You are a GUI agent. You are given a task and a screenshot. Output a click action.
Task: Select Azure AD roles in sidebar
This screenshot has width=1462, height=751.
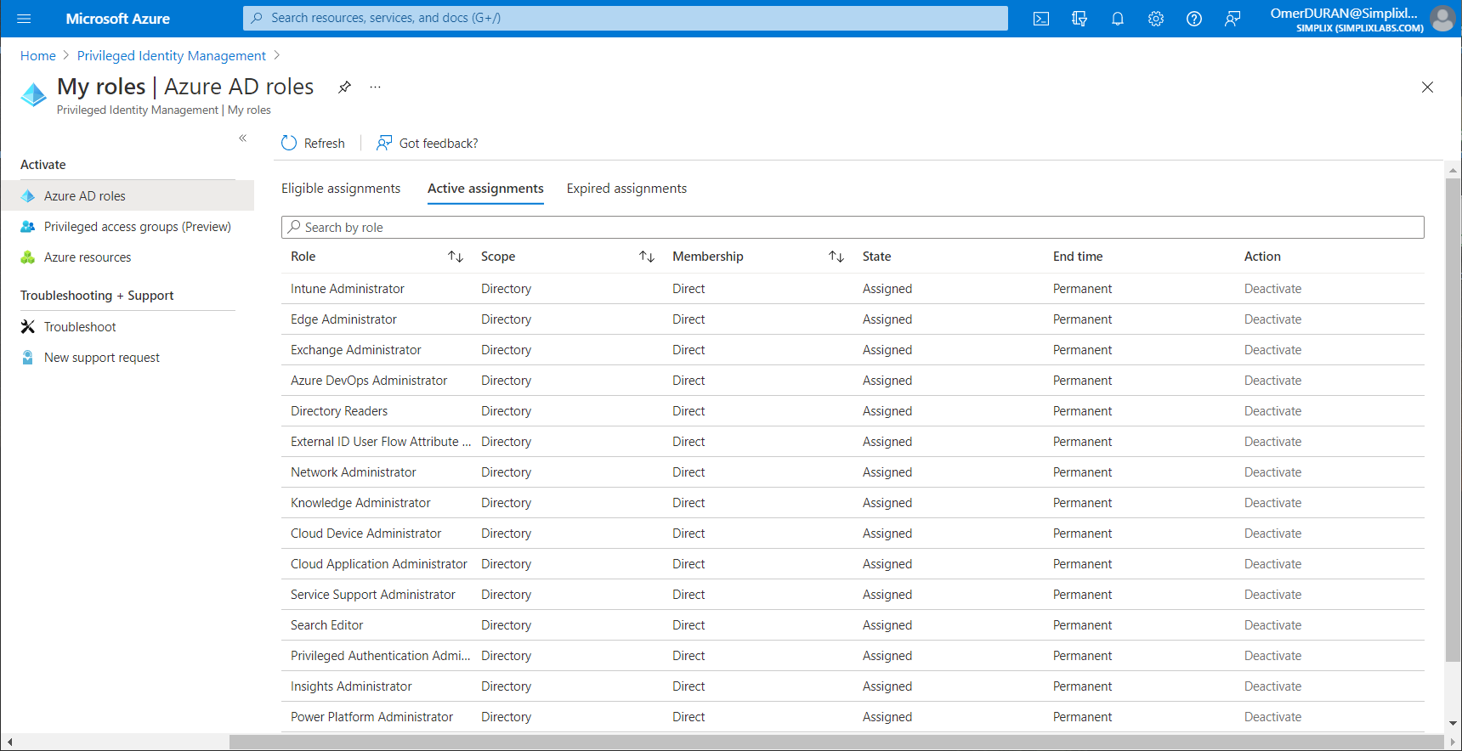coord(127,195)
